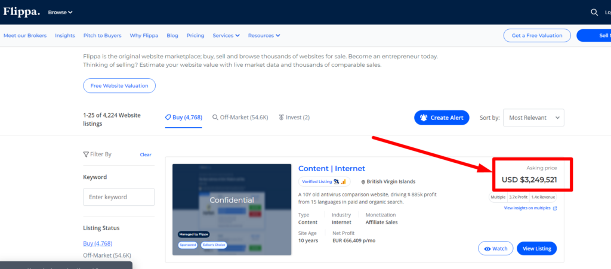Click the Create Alert button
This screenshot has width=611, height=269.
click(x=442, y=118)
